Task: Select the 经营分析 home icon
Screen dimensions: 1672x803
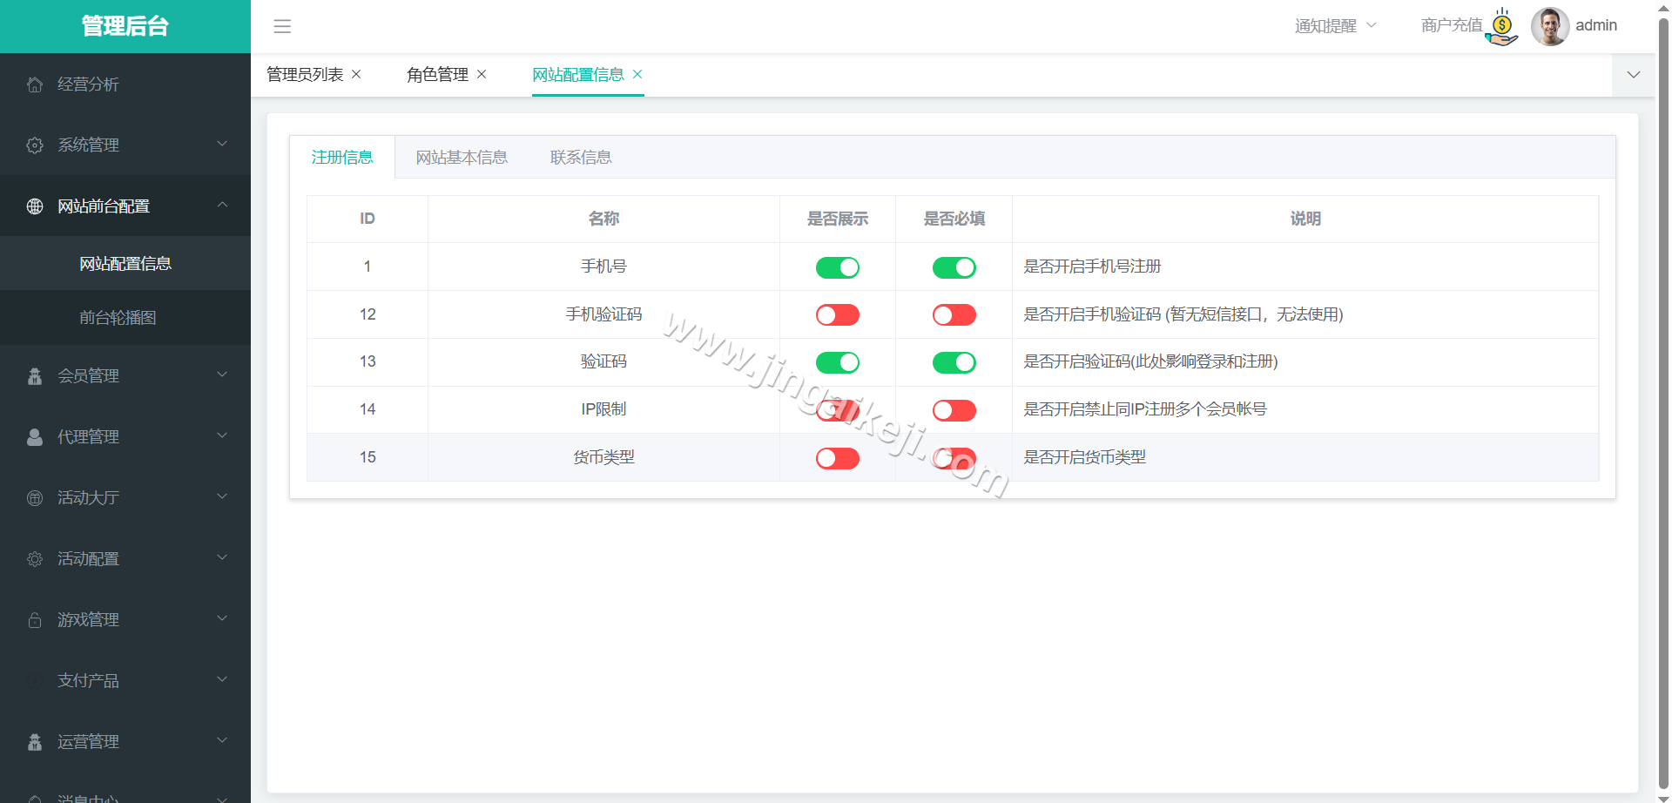Action: pyautogui.click(x=35, y=84)
